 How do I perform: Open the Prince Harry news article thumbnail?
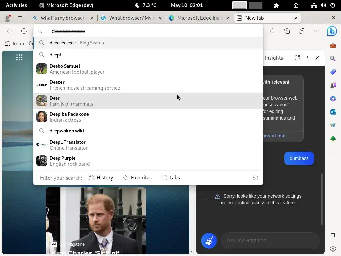(x=96, y=221)
